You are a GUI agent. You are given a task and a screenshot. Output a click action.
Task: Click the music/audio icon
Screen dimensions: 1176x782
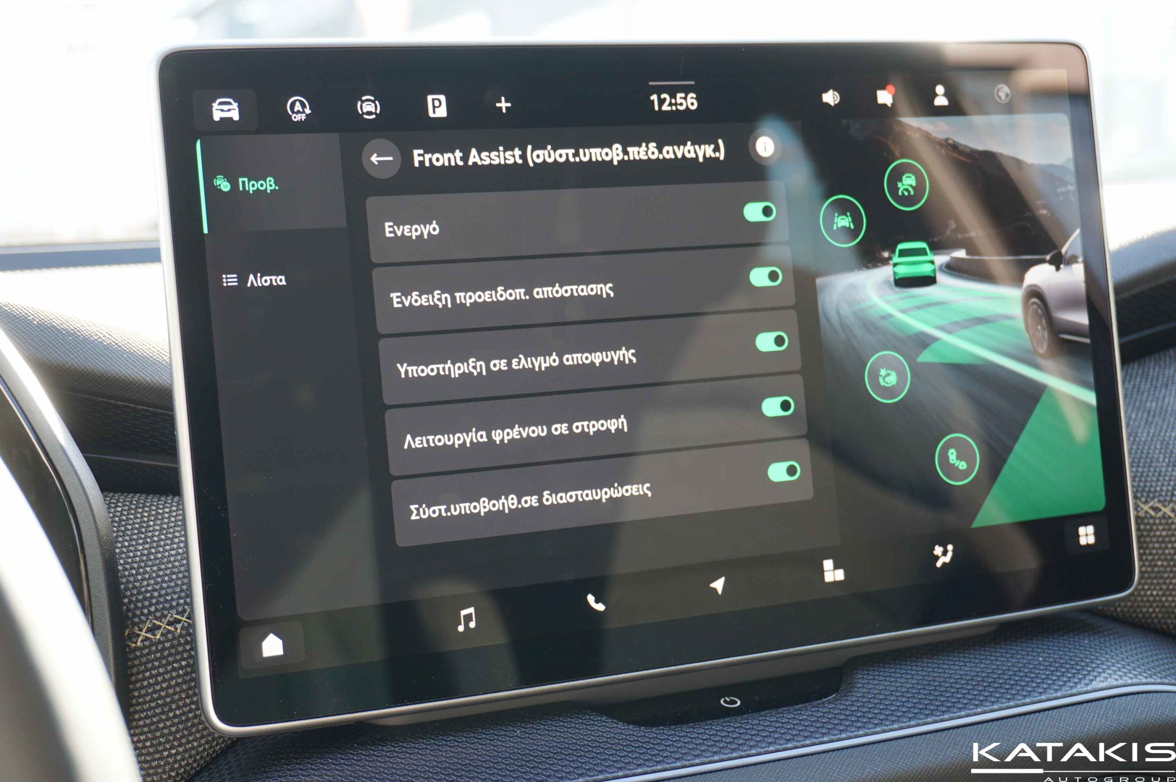pyautogui.click(x=463, y=620)
